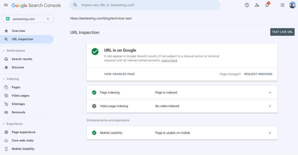Open the Sitemaps report
Viewport: 298px width, 155px height.
18,104
